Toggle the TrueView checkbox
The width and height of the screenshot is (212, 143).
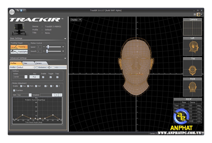[14, 90]
